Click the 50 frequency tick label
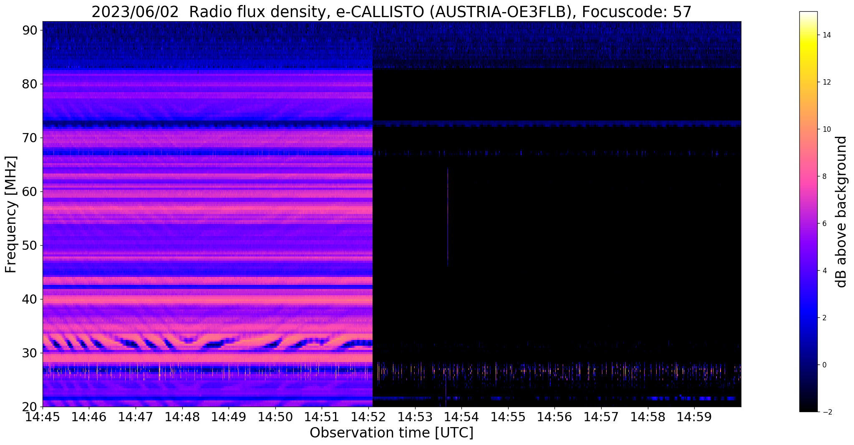 (x=30, y=245)
